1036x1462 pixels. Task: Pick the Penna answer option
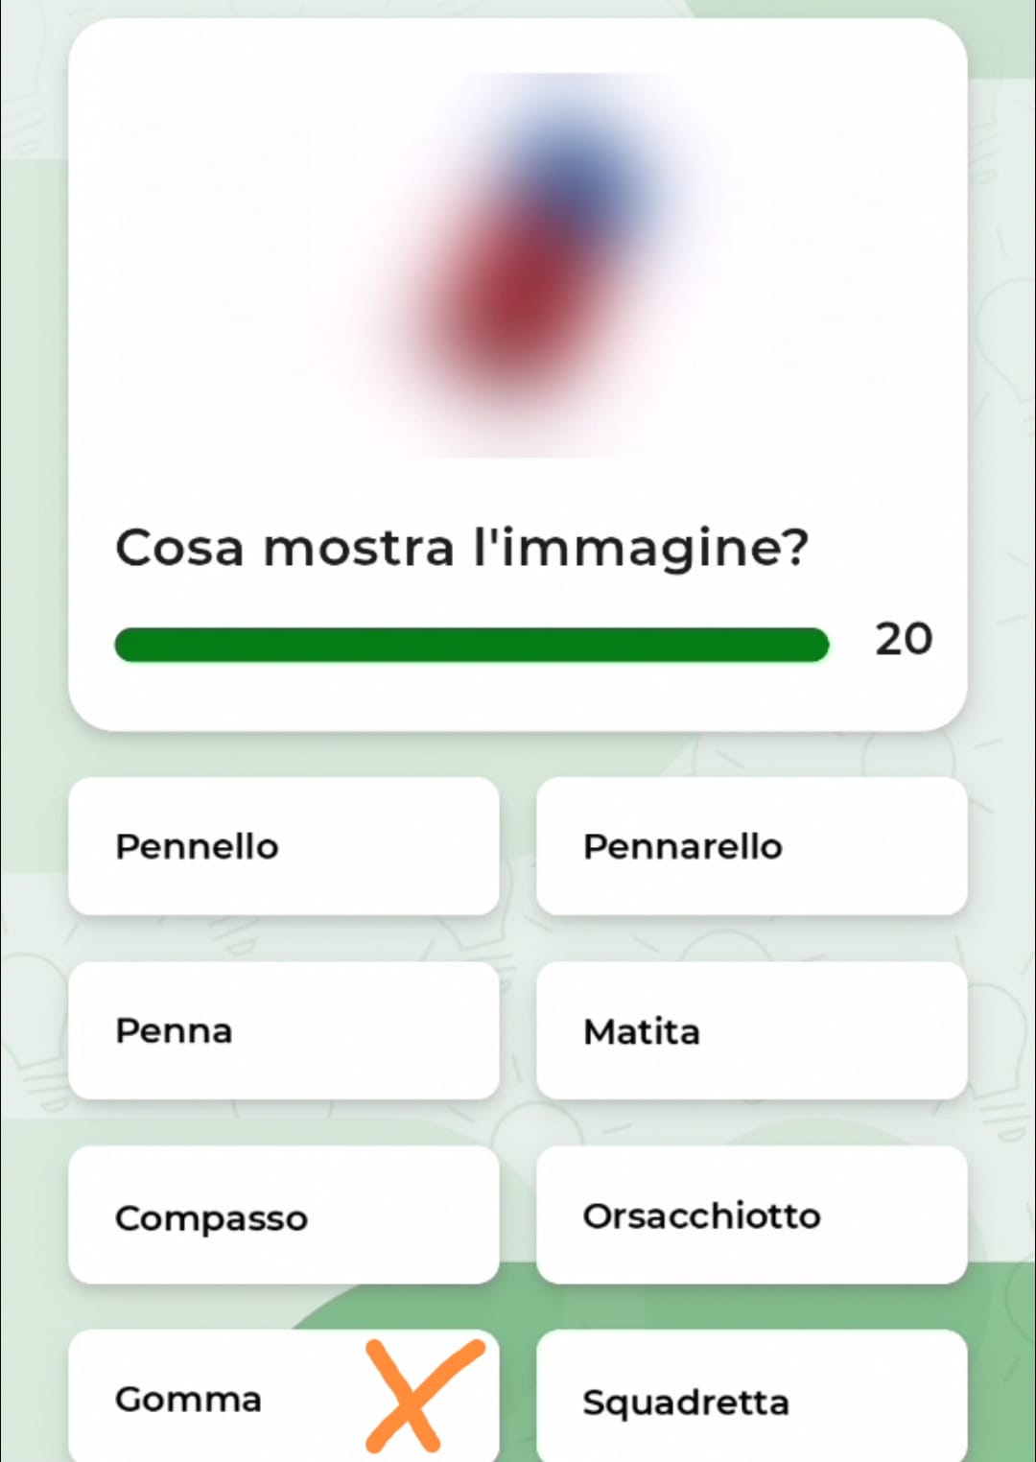coord(284,1030)
